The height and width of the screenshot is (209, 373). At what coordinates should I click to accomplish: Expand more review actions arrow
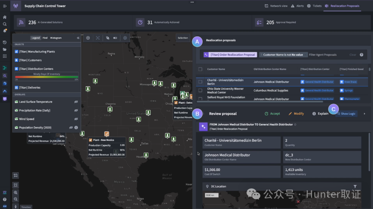click(x=364, y=114)
